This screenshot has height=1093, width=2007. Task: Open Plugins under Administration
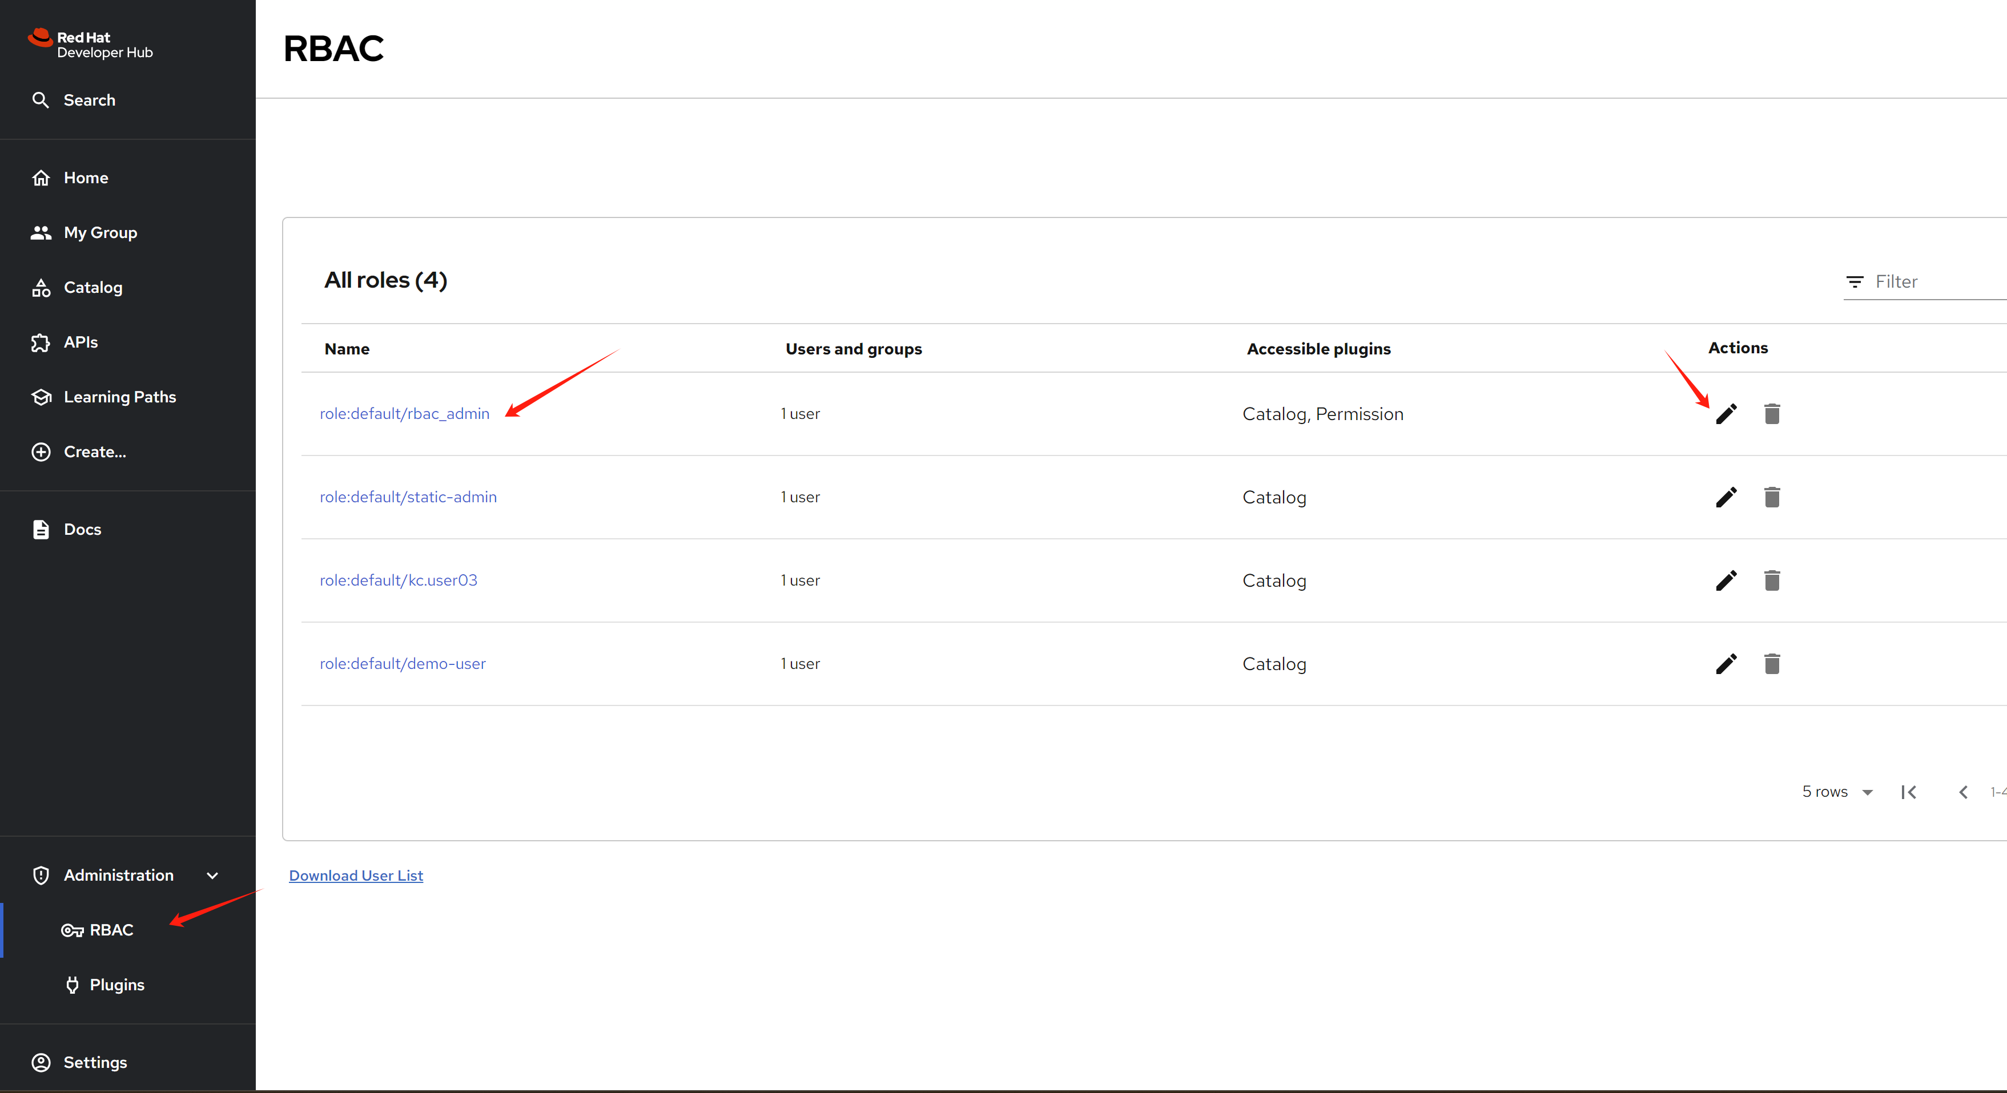pyautogui.click(x=116, y=985)
